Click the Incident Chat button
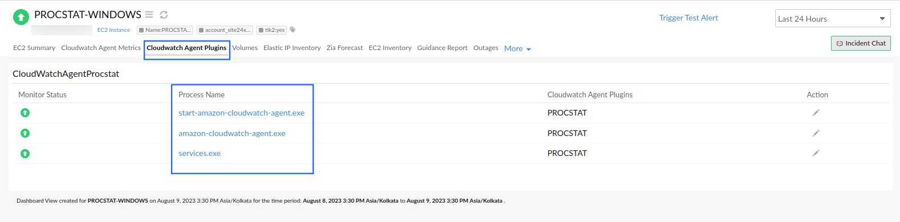The image size is (900, 222). pos(861,43)
